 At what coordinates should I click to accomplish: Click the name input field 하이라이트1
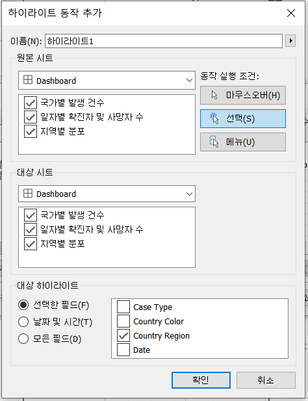click(164, 41)
